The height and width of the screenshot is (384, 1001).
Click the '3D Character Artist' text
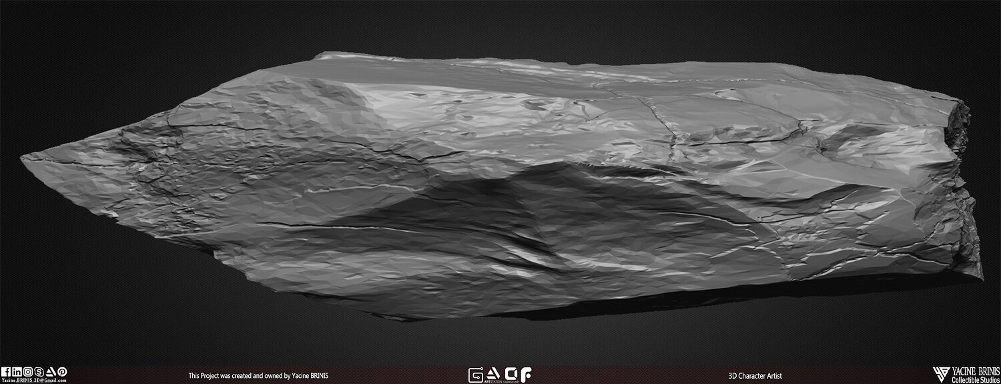tap(755, 377)
